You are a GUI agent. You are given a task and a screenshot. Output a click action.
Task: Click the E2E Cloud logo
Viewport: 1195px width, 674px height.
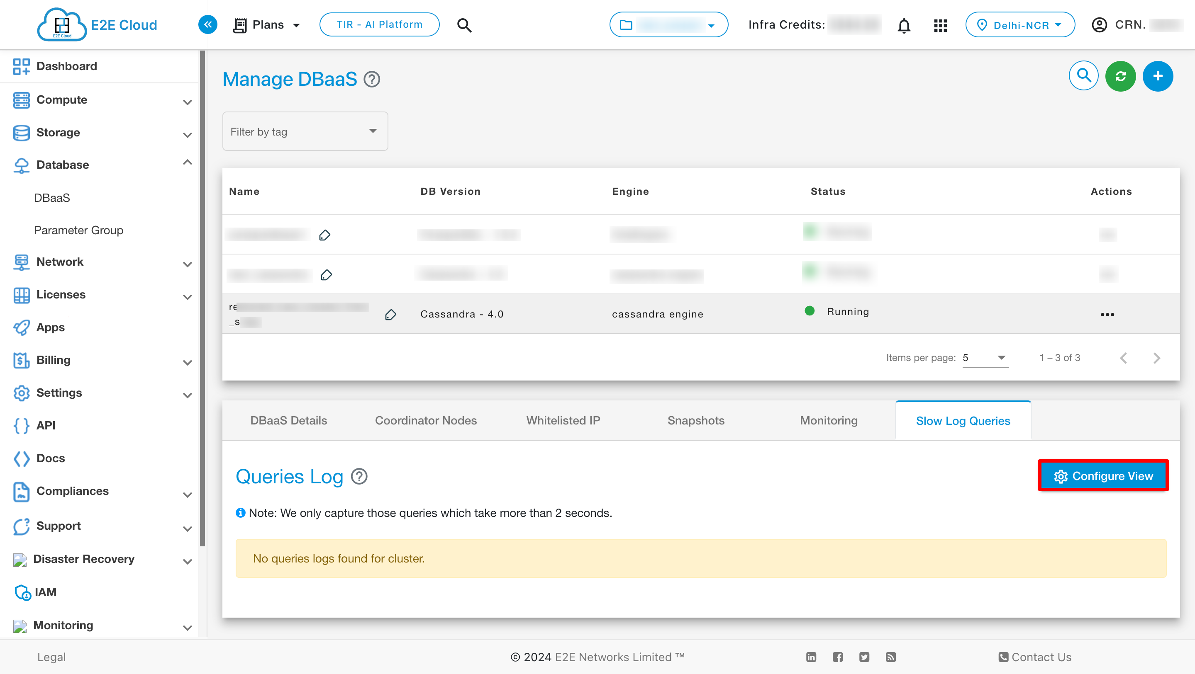[x=97, y=24]
